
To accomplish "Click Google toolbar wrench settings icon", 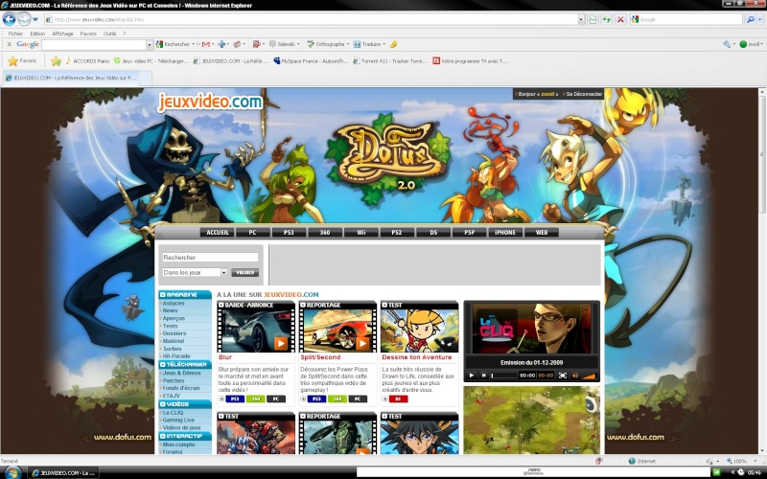I will [x=727, y=44].
